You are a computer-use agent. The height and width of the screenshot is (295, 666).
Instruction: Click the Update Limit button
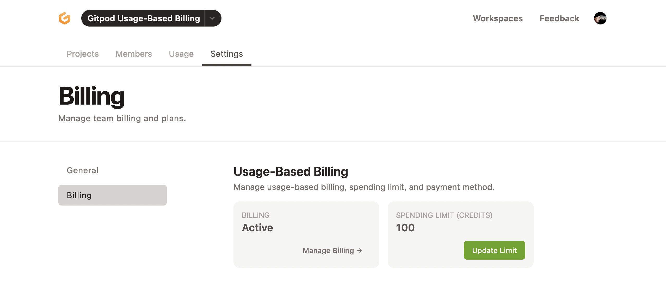pyautogui.click(x=494, y=250)
